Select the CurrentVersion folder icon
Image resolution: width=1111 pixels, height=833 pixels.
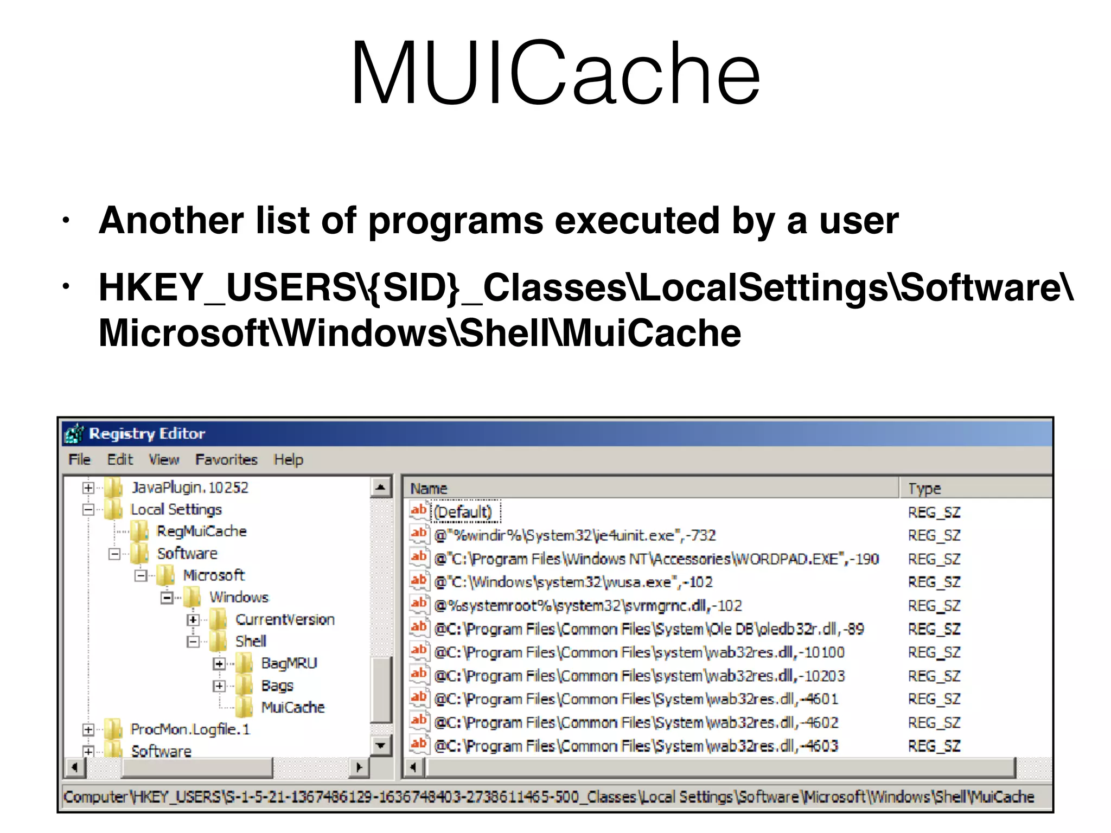218,620
